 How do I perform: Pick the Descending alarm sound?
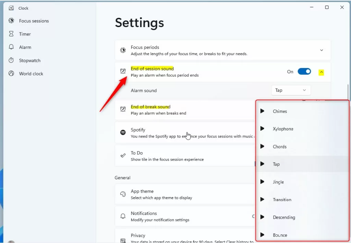(x=284, y=217)
